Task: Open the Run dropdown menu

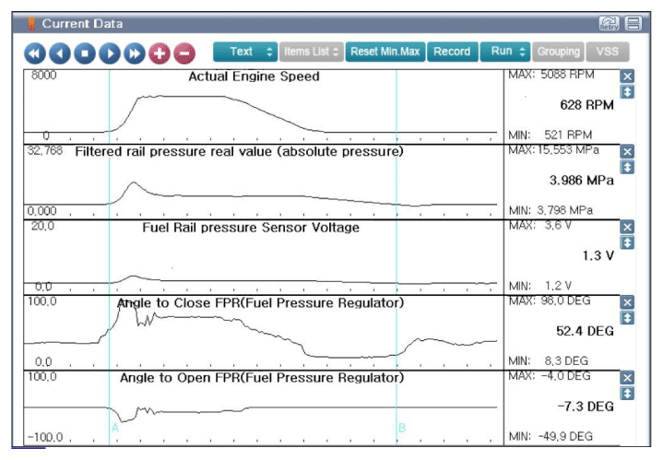Action: (504, 52)
